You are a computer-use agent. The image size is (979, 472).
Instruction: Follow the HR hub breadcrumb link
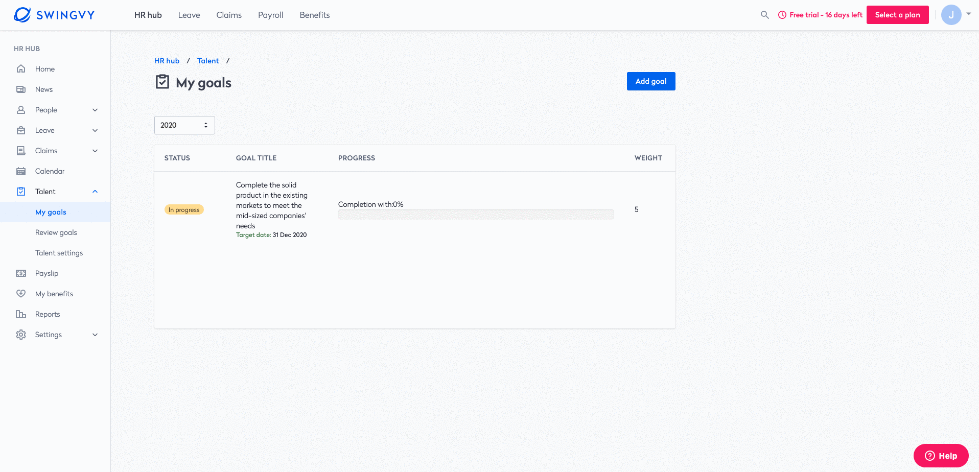click(x=167, y=61)
